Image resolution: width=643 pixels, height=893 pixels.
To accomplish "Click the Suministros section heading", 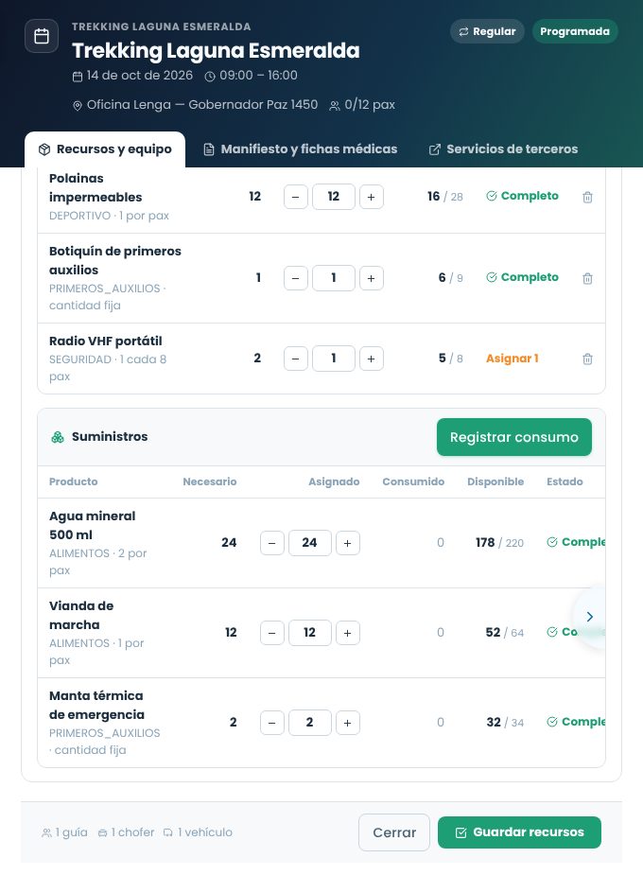I will point(110,437).
